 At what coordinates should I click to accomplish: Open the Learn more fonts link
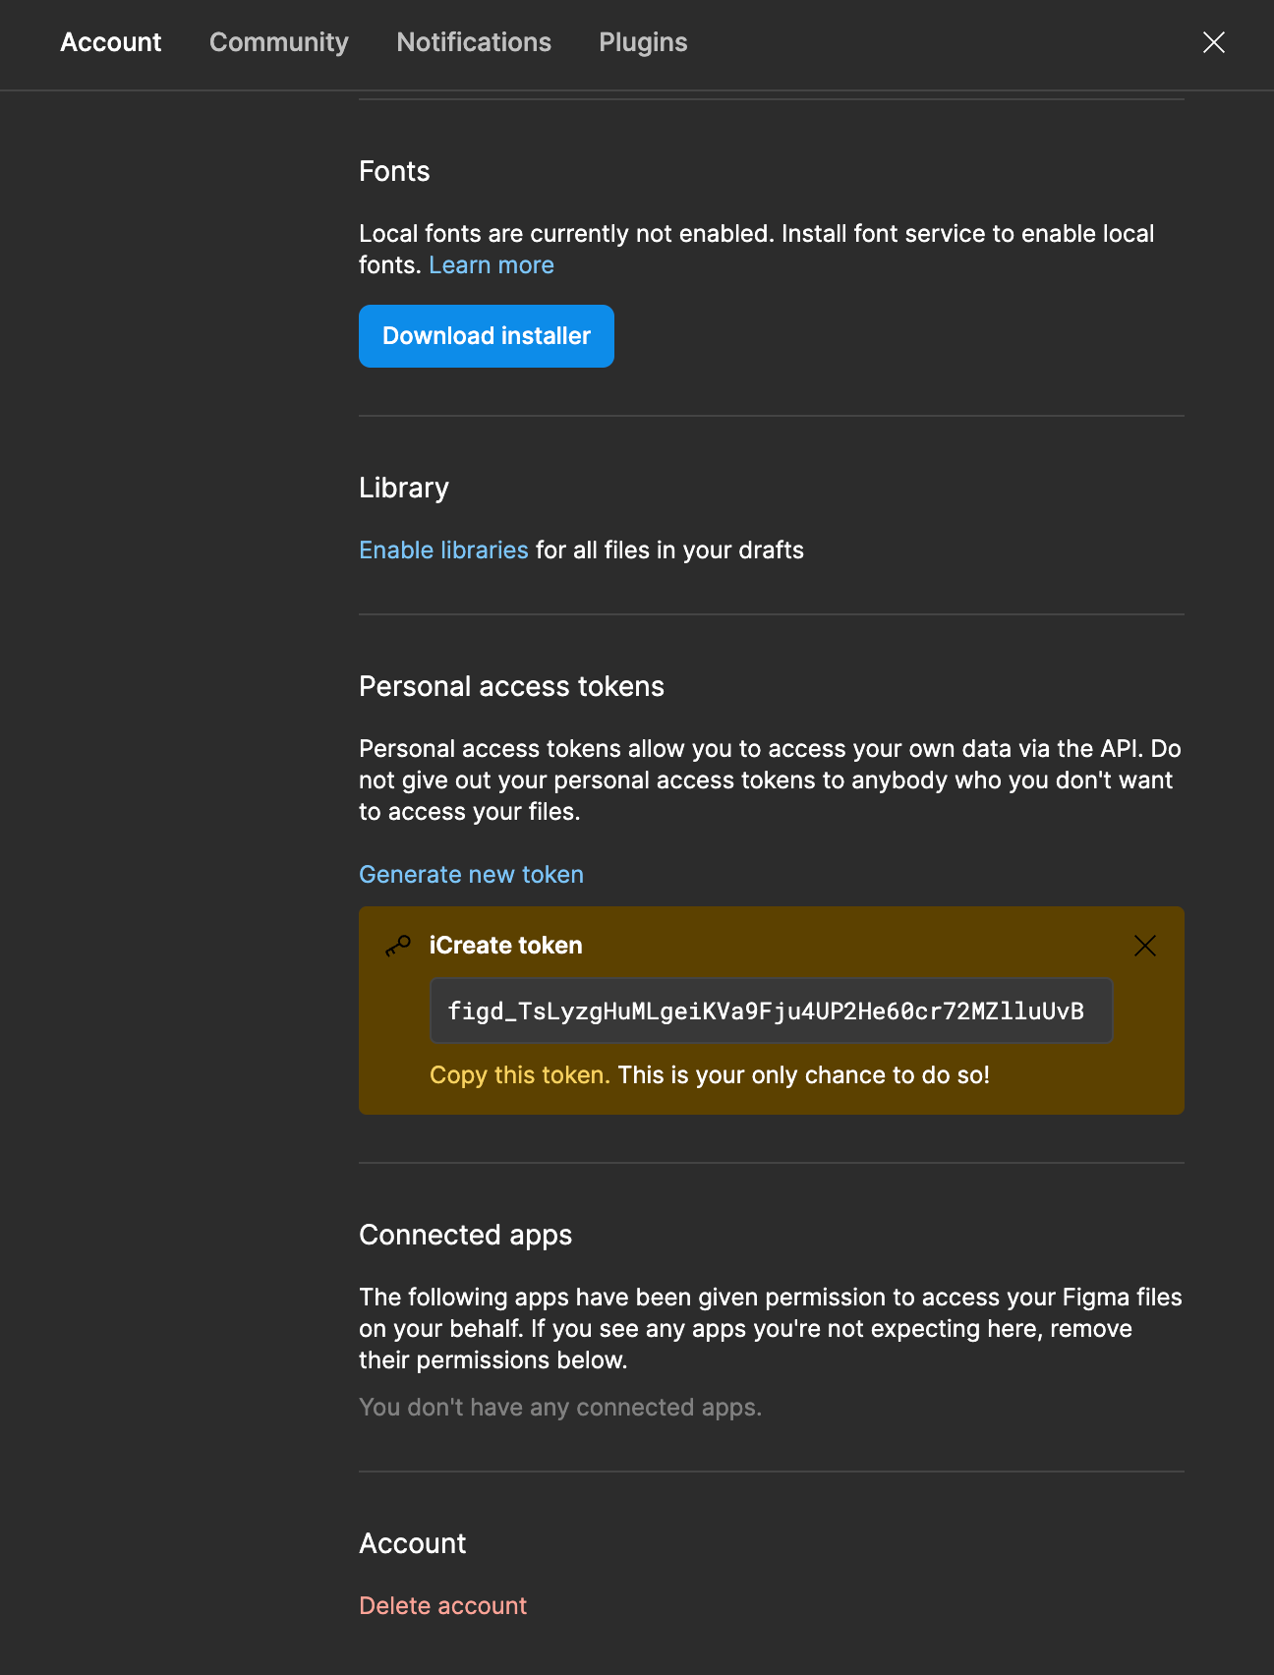coord(492,265)
